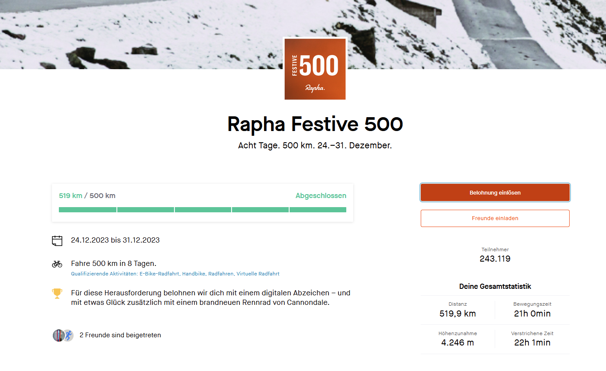This screenshot has height=371, width=606.
Task: Click the Abgeschlossen status label
Action: click(321, 195)
